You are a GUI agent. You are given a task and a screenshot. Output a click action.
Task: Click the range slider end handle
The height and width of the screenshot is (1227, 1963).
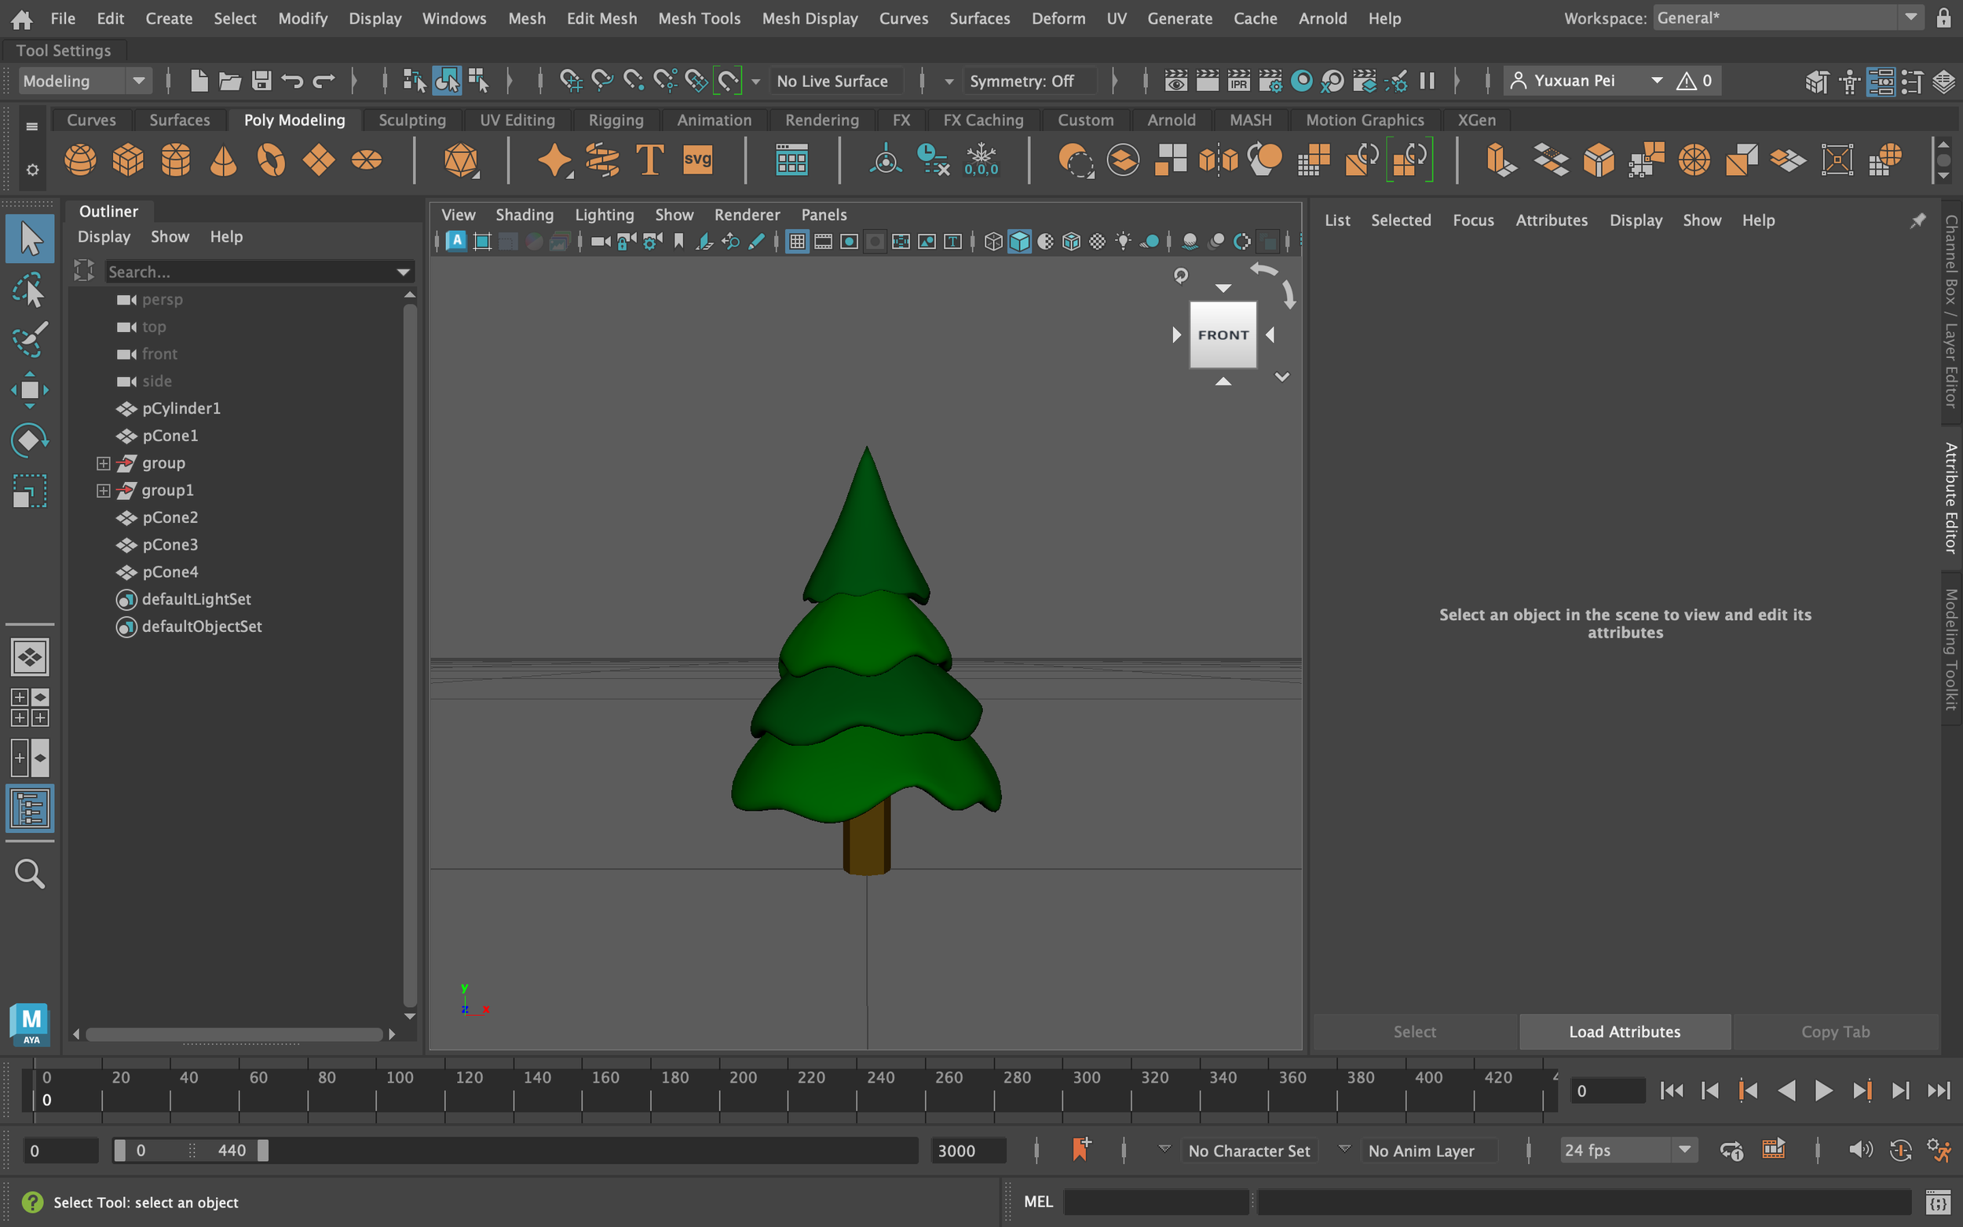point(263,1150)
